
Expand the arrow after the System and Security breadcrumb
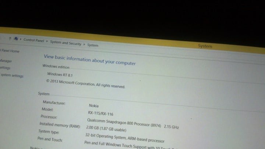click(84, 44)
